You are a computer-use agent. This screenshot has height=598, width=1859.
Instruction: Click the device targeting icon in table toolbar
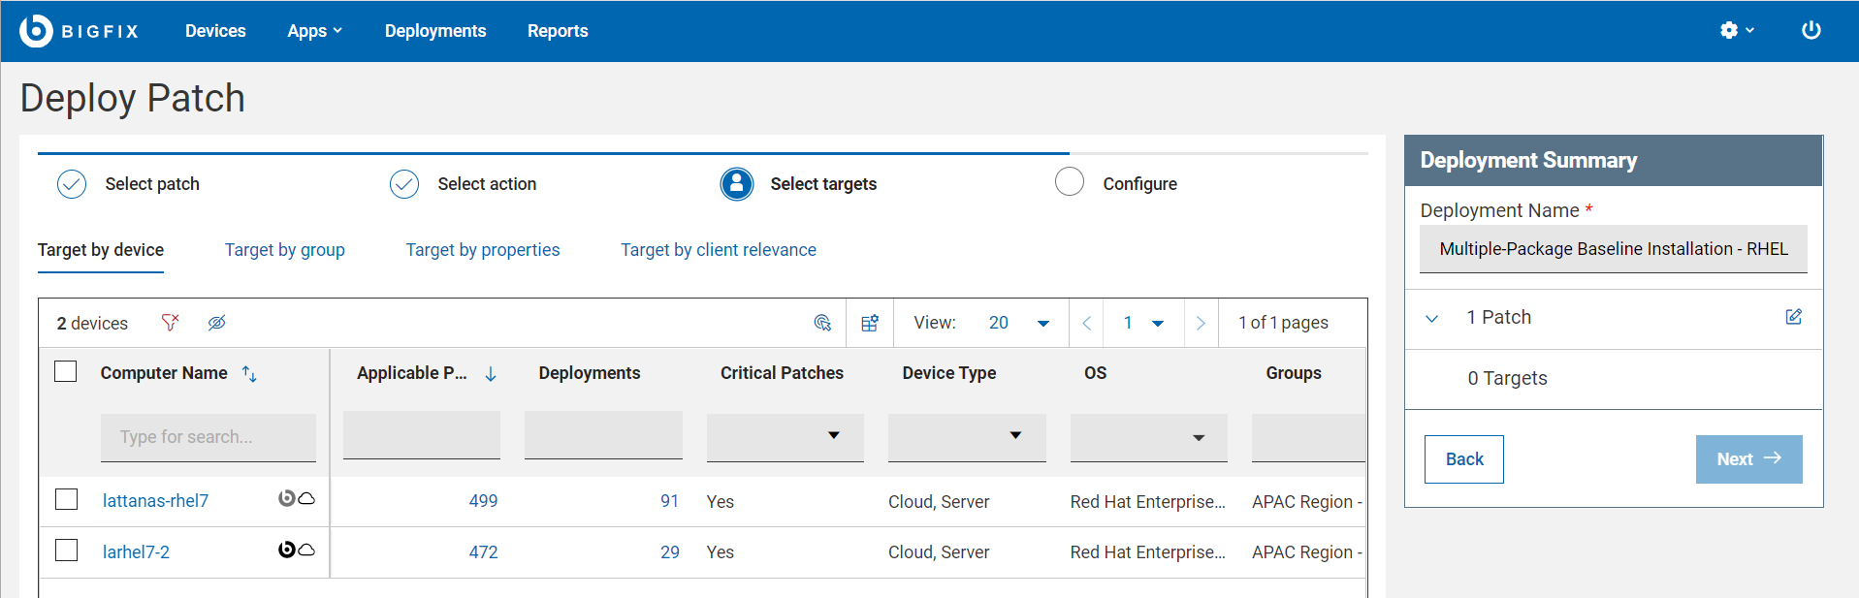pyautogui.click(x=822, y=323)
